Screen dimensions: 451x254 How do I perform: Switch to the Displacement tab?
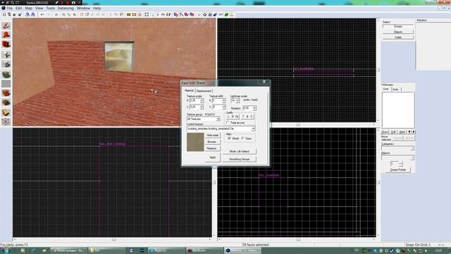[x=204, y=91]
